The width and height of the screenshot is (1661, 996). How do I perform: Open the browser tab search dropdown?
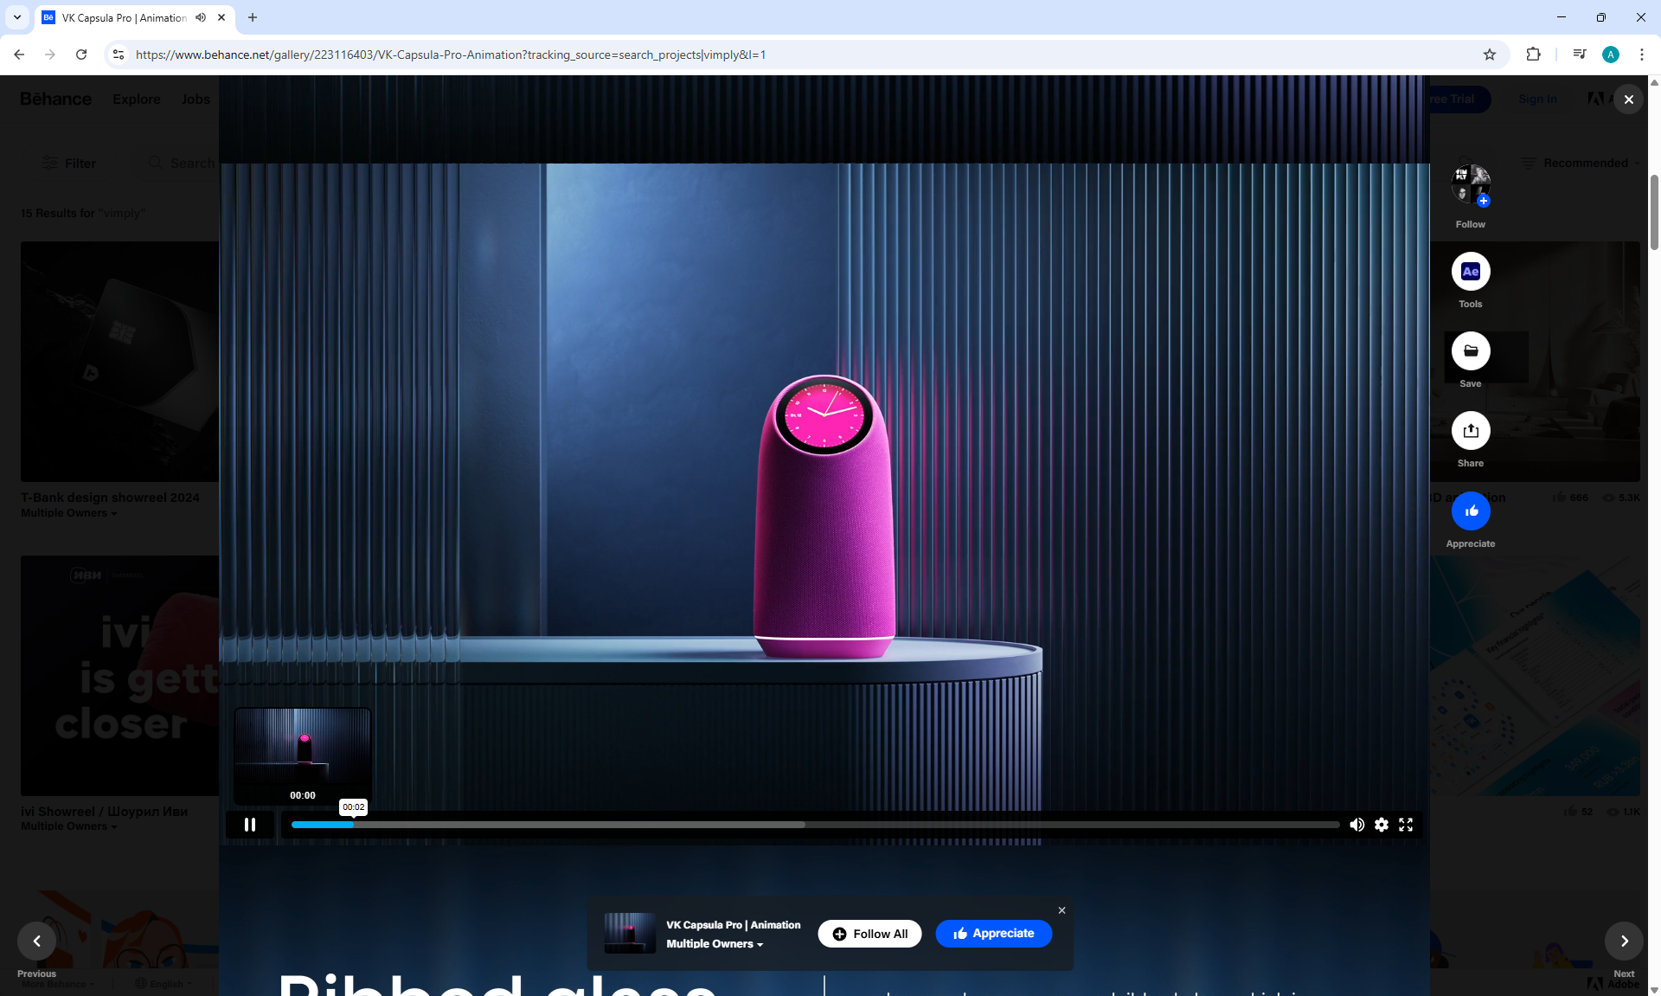click(16, 17)
